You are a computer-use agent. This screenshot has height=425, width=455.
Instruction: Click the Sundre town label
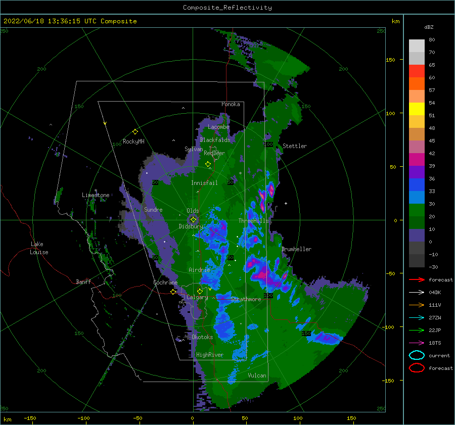153,210
